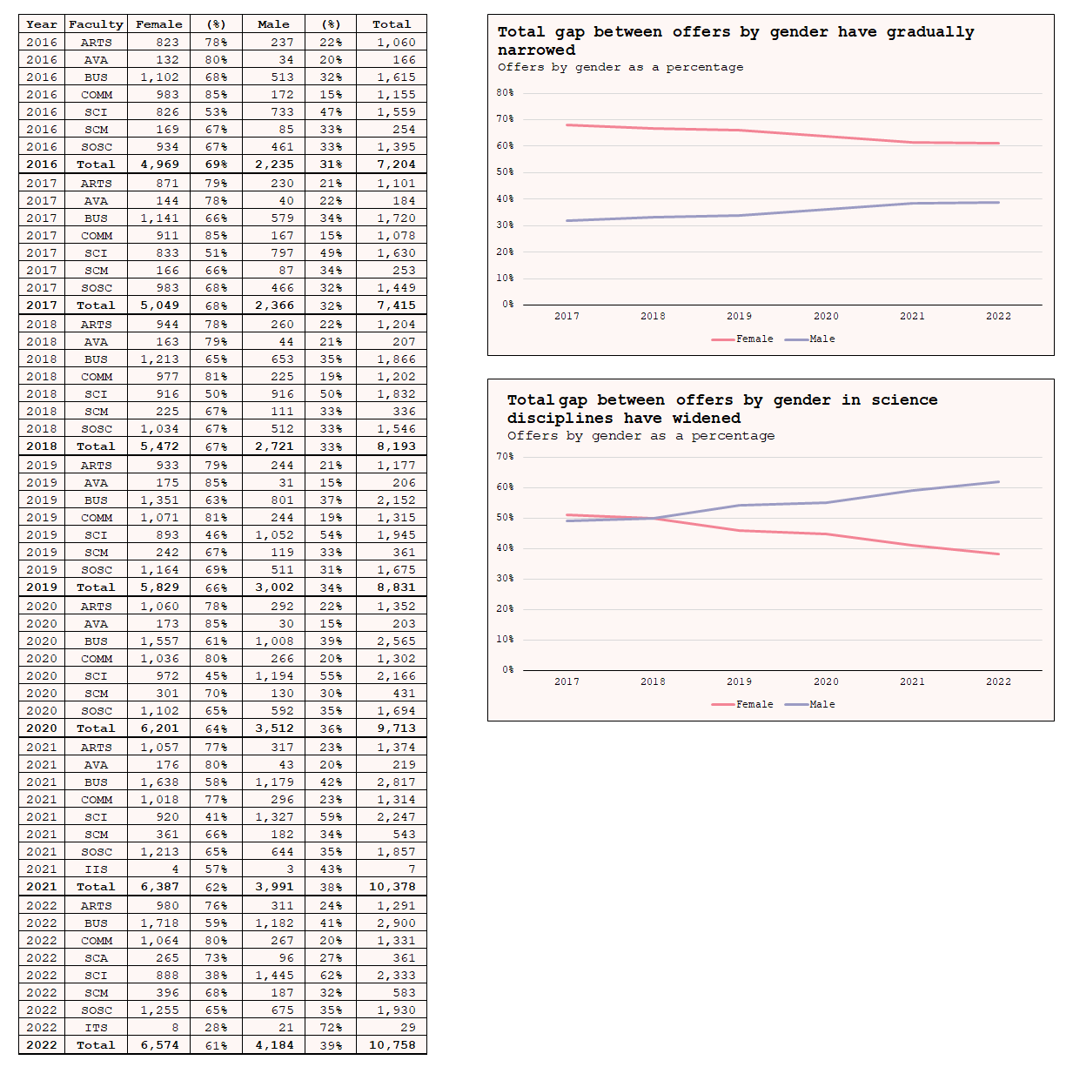Click the "Female" column header

pyautogui.click(x=159, y=24)
